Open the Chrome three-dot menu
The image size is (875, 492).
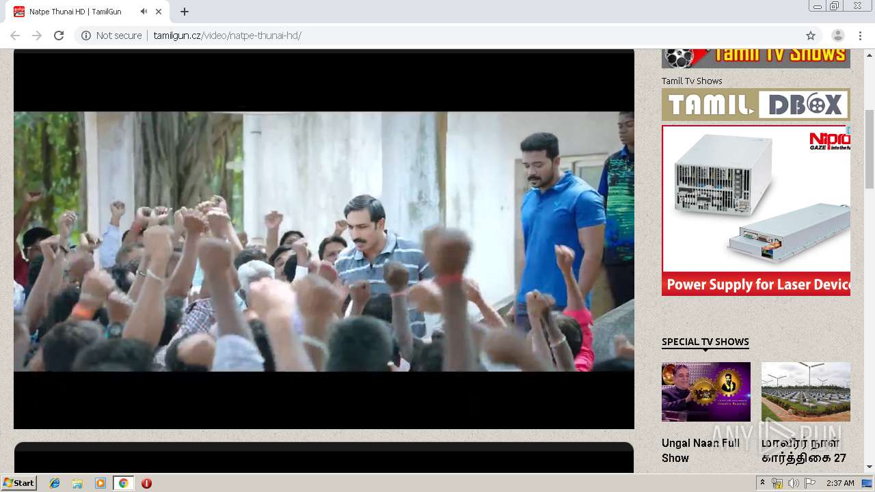coord(860,36)
